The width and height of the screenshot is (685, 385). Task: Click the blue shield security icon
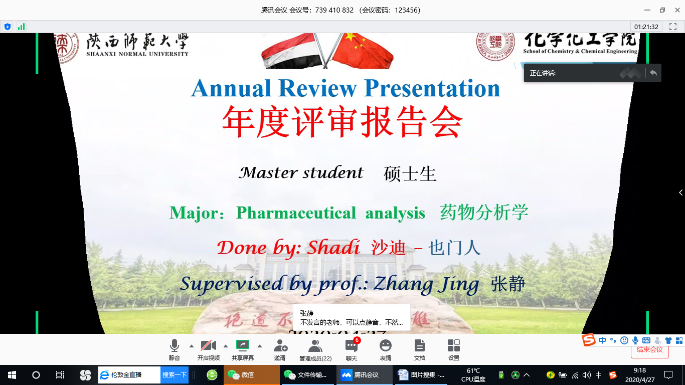(8, 27)
